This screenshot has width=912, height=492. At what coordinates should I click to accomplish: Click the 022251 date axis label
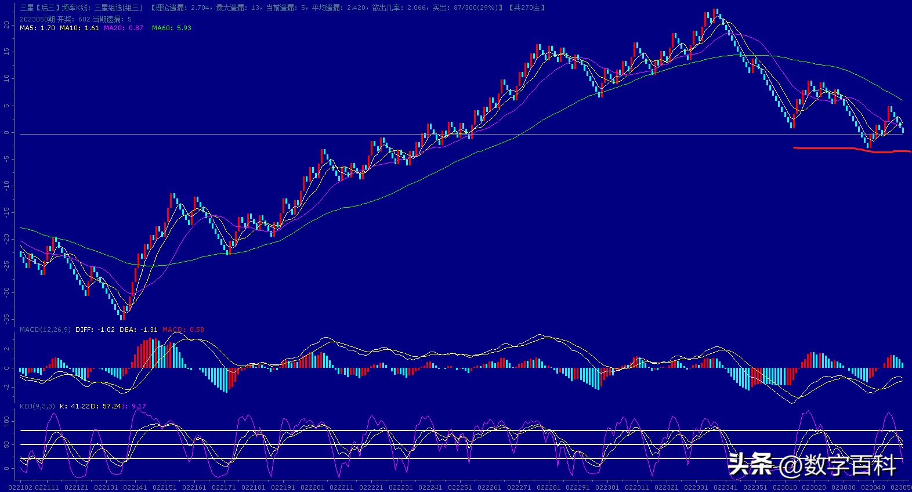point(460,487)
